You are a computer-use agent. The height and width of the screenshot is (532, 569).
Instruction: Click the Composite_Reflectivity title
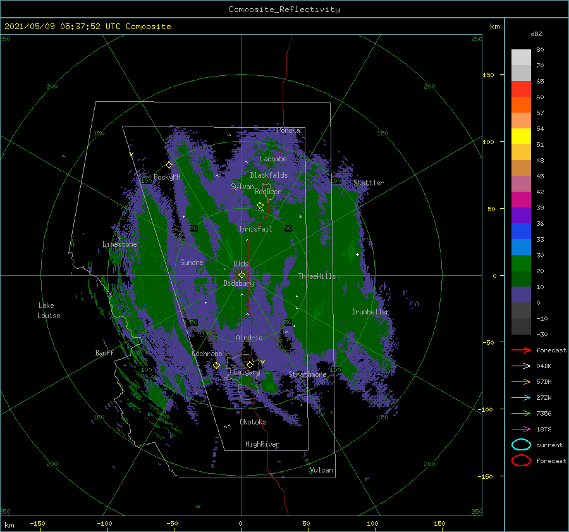[284, 9]
